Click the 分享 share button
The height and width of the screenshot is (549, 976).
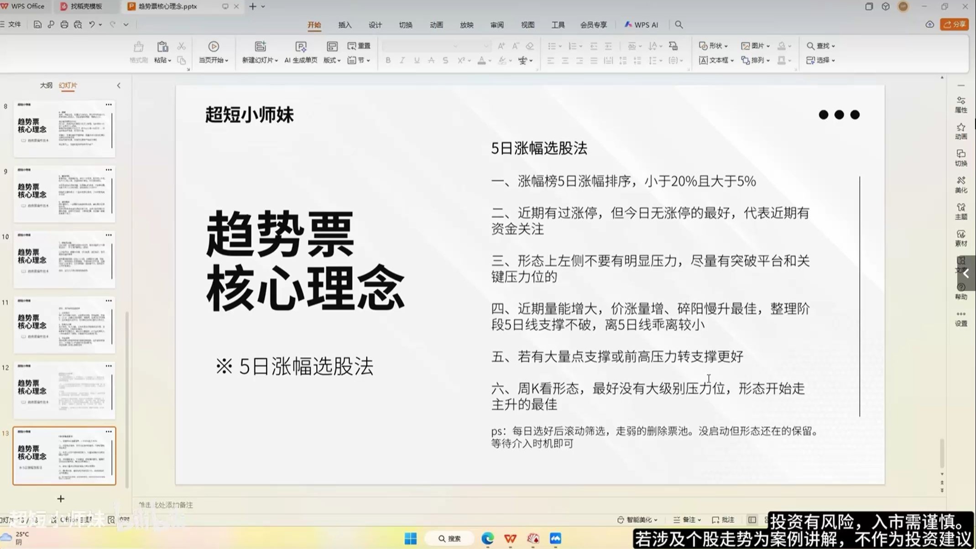click(x=954, y=25)
